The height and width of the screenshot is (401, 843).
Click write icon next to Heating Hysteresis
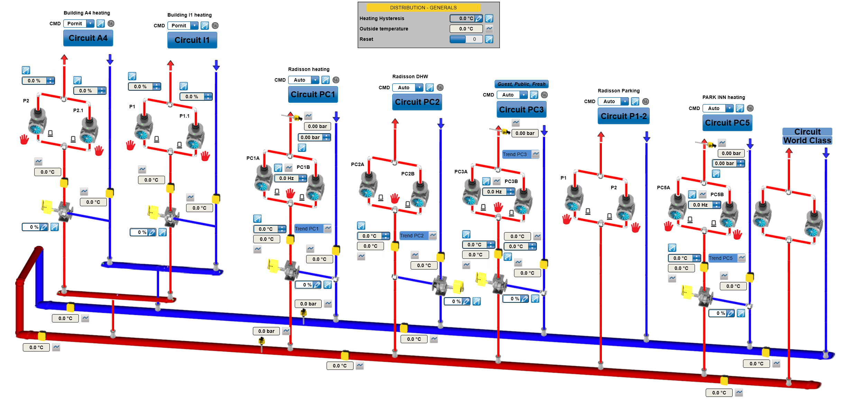pyautogui.click(x=489, y=18)
